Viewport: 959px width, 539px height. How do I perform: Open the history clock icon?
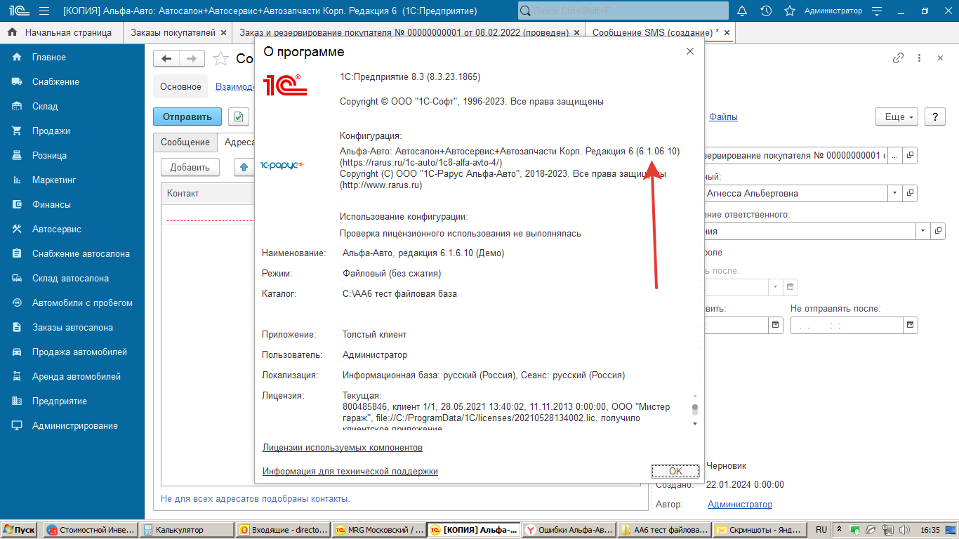[x=766, y=11]
